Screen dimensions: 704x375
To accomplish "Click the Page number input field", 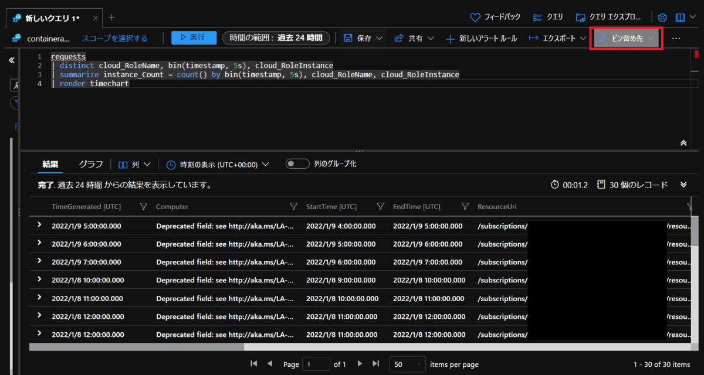I will pos(316,364).
